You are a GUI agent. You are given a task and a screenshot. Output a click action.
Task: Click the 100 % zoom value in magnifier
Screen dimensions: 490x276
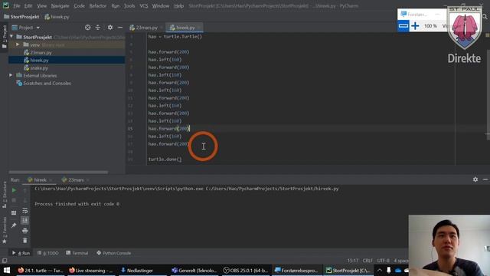430,26
